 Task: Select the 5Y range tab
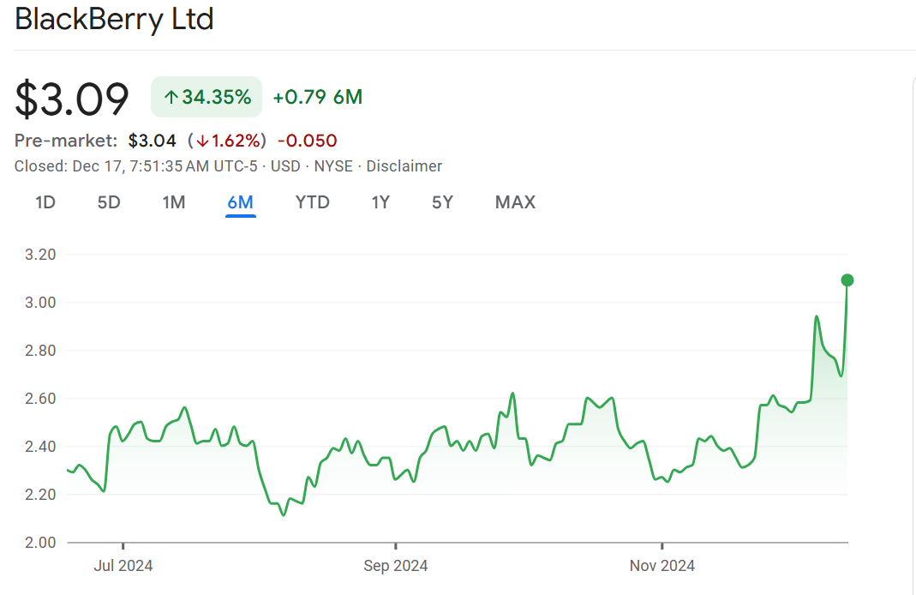[442, 202]
